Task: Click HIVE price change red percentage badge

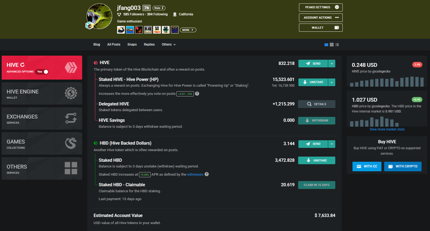Action: tap(417, 65)
